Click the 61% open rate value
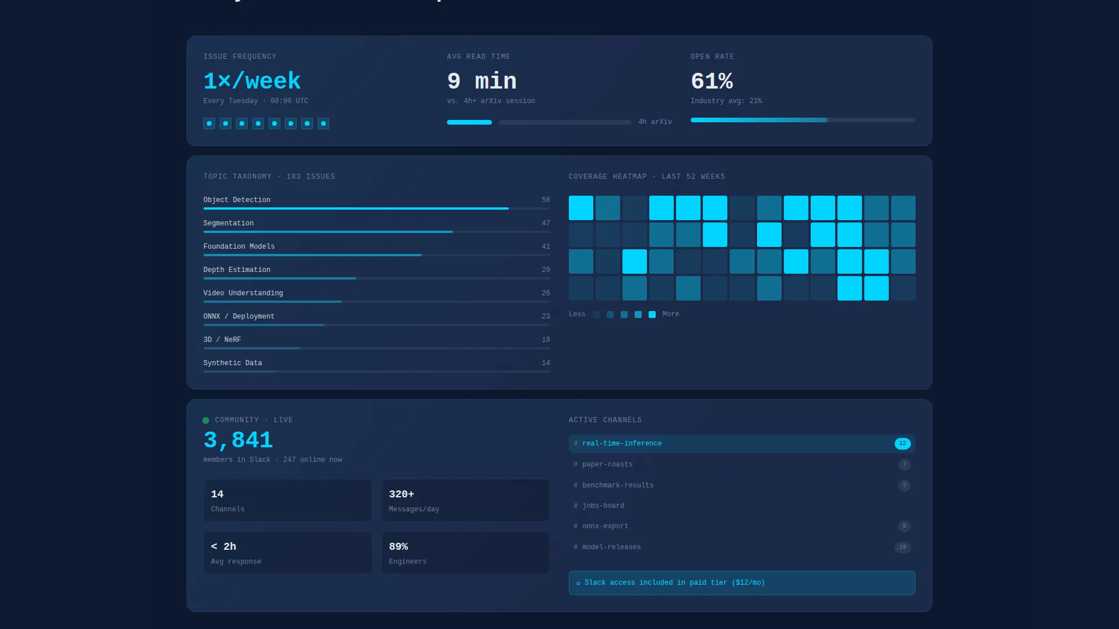Viewport: 1119px width, 629px height. point(712,81)
